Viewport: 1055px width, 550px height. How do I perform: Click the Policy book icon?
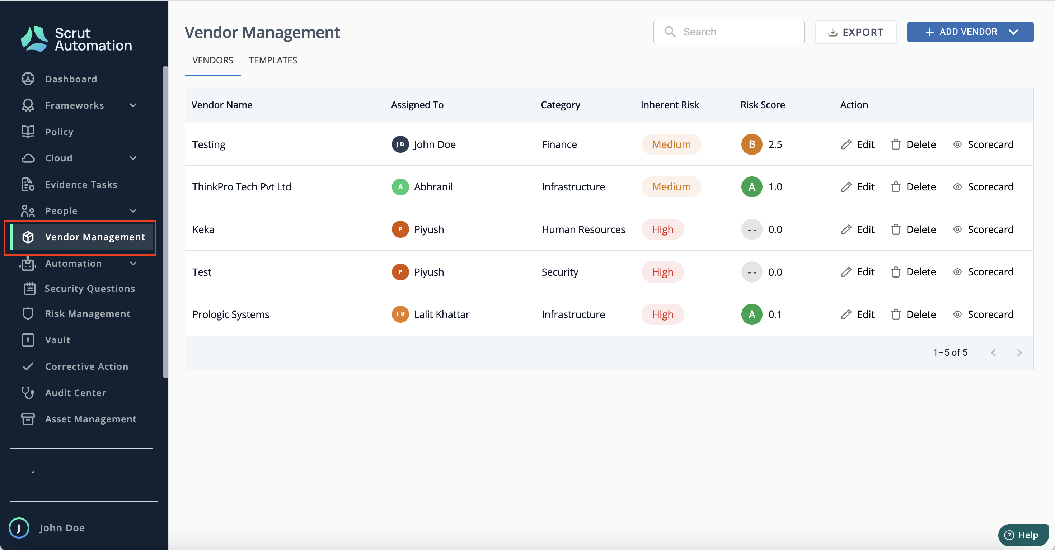coord(28,131)
